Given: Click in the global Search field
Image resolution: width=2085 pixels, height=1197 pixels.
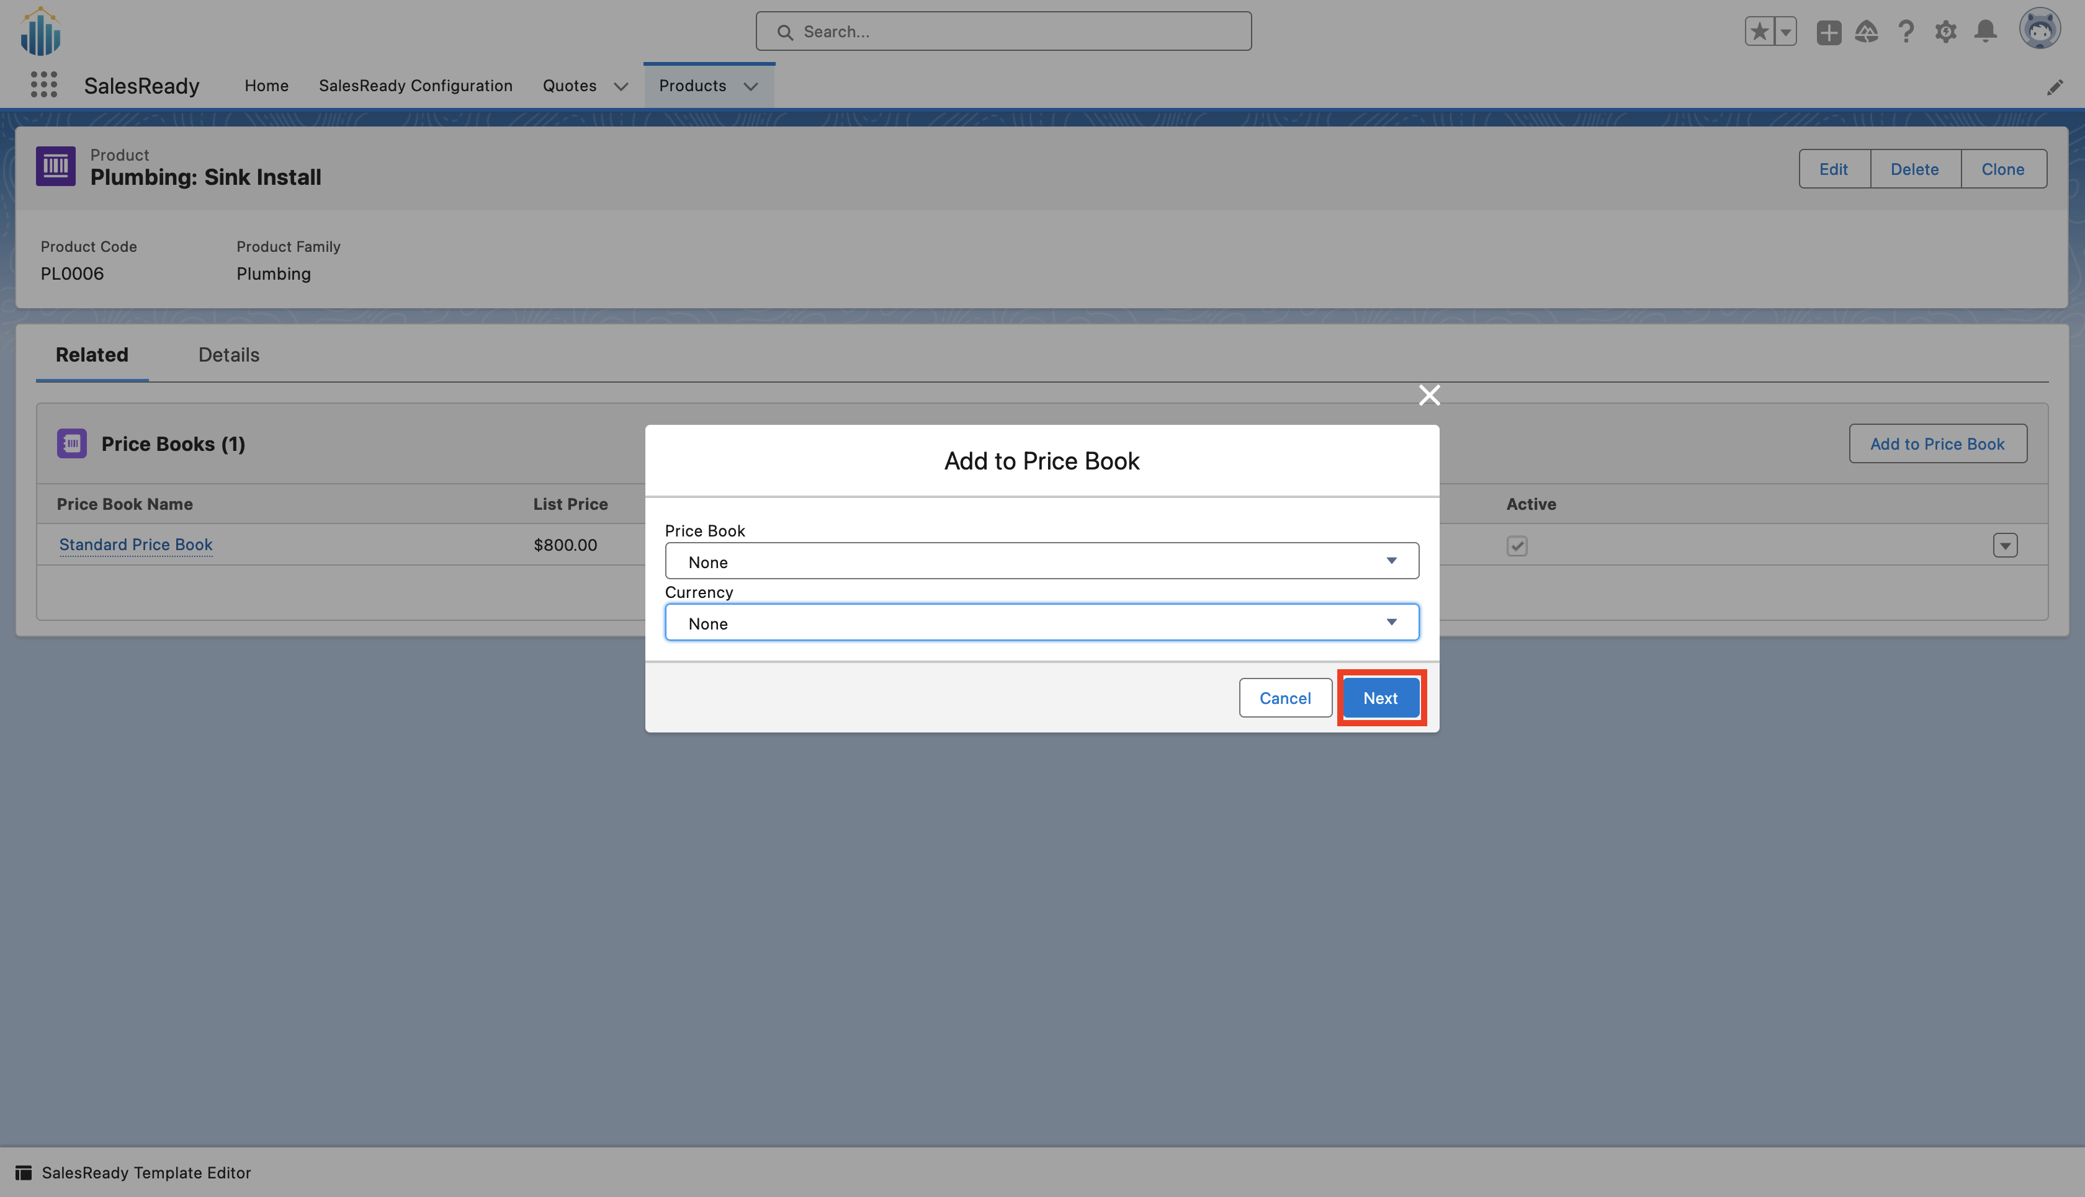Looking at the screenshot, I should tap(1003, 32).
